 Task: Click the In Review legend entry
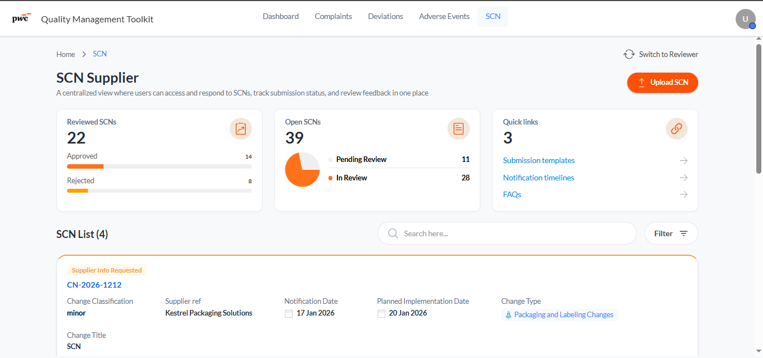[x=399, y=178]
